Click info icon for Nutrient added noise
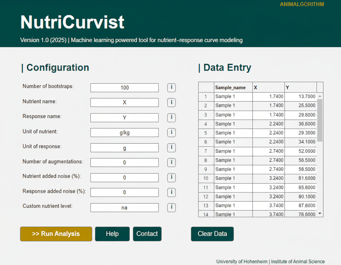 coord(171,177)
